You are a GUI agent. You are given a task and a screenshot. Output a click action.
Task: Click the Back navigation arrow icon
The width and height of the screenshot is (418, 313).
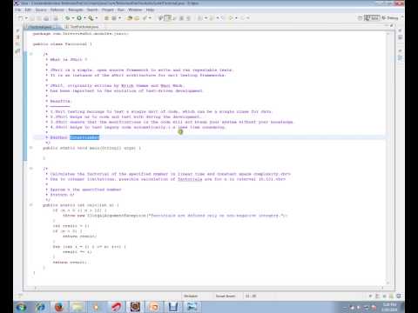pos(231,18)
